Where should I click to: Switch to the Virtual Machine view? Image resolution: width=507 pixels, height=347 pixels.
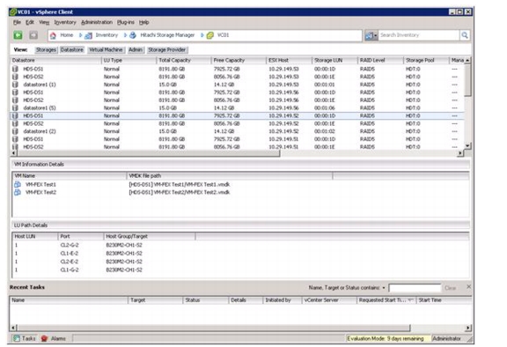[x=106, y=50]
